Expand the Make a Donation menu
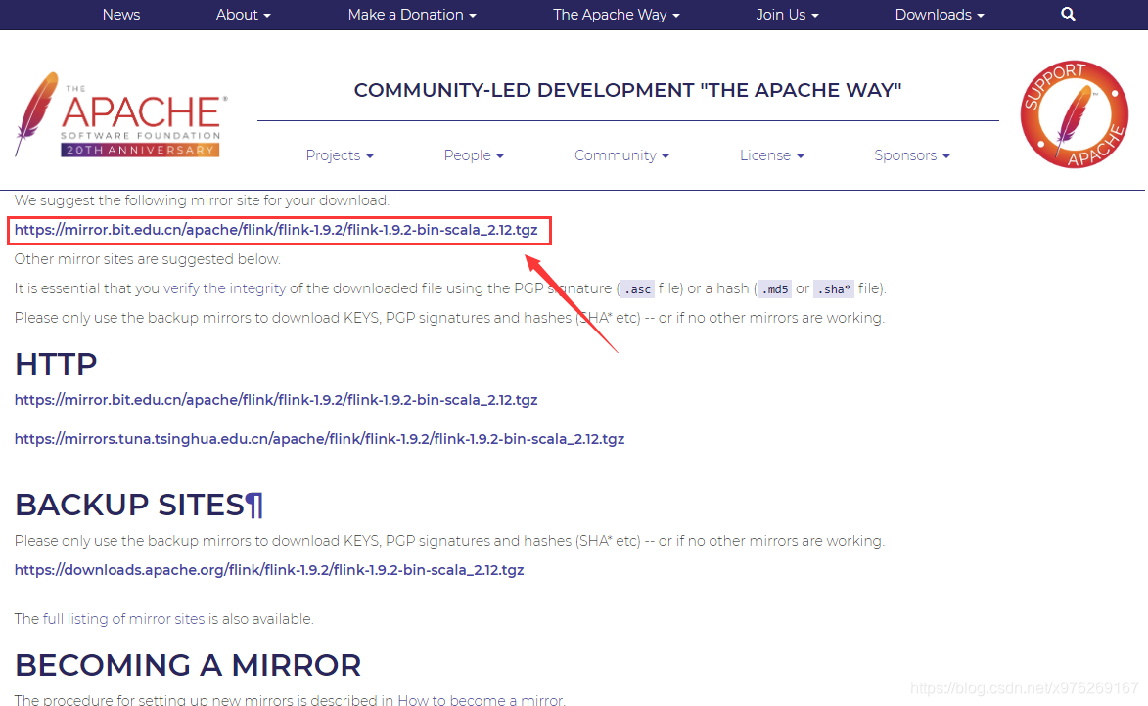This screenshot has height=706, width=1148. 412,15
